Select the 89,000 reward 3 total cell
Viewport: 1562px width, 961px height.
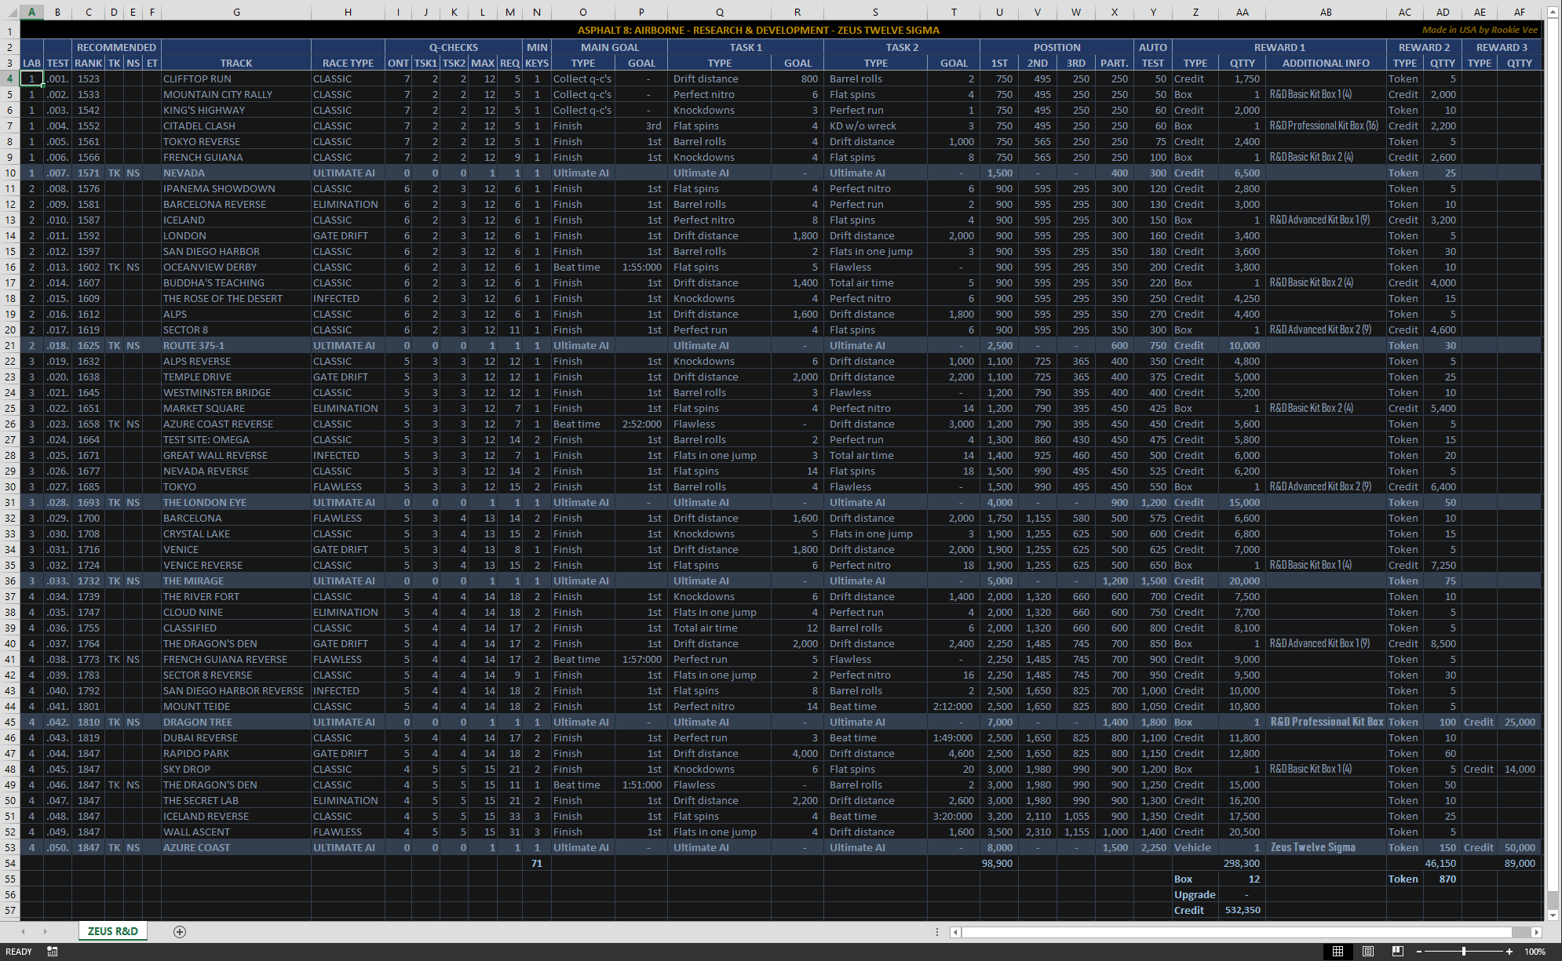pos(1520,863)
